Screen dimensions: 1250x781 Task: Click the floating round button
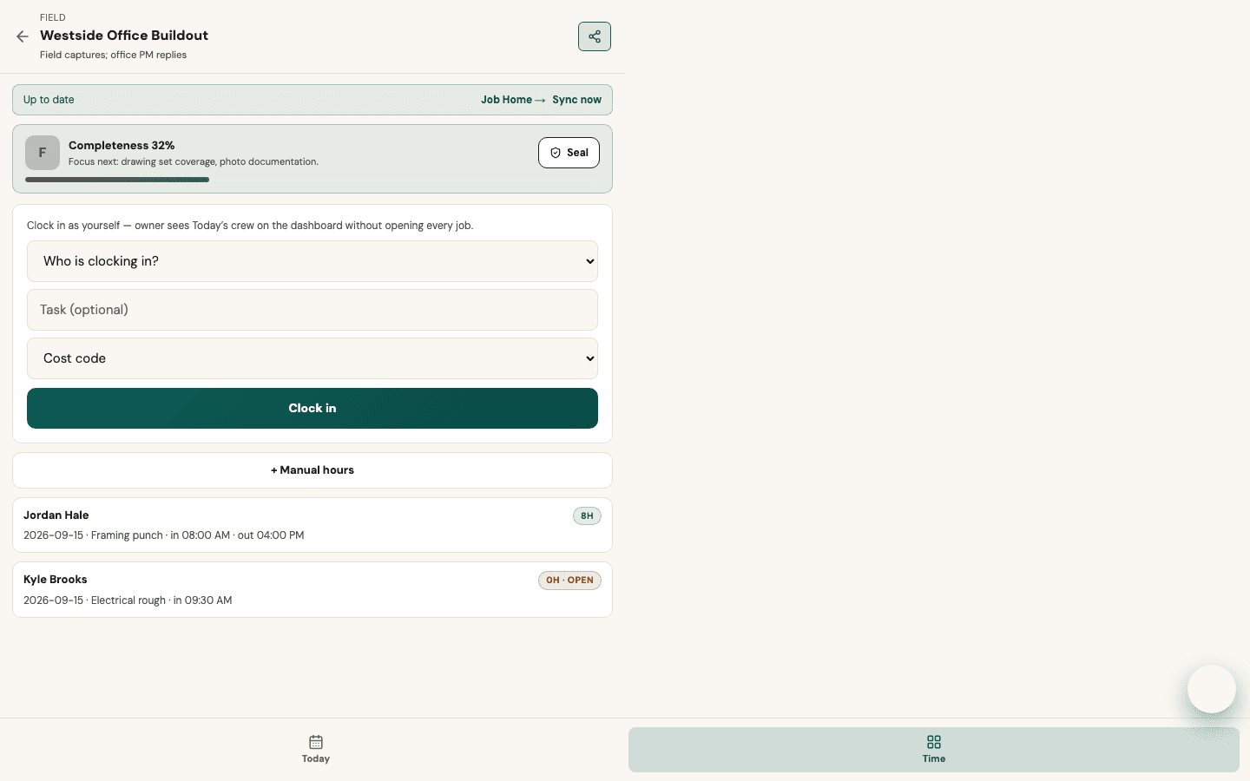pyautogui.click(x=1212, y=689)
